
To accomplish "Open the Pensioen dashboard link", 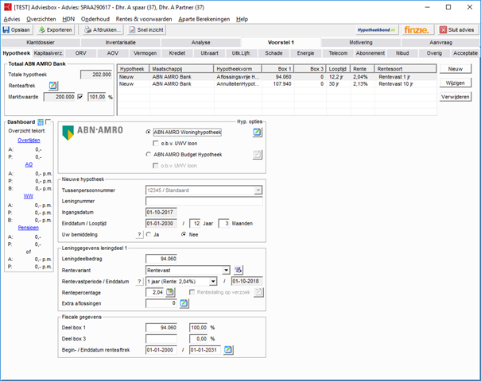I will tap(28, 228).
